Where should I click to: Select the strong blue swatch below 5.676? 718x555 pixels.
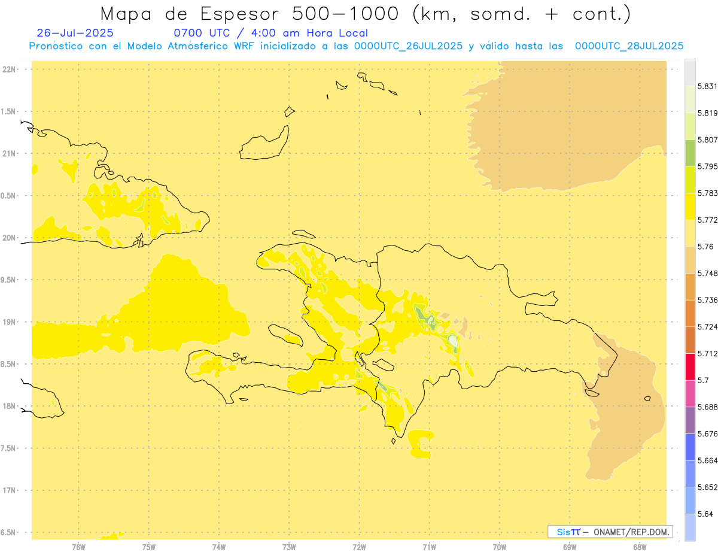(690, 447)
